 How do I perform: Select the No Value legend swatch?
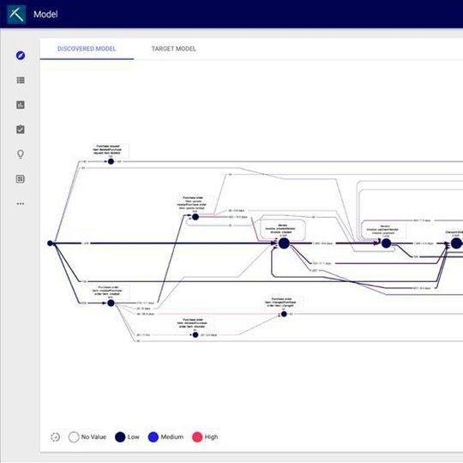coord(74,436)
